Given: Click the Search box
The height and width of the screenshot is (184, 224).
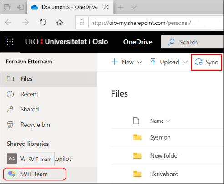Looking at the screenshot, I should pyautogui.click(x=192, y=42).
